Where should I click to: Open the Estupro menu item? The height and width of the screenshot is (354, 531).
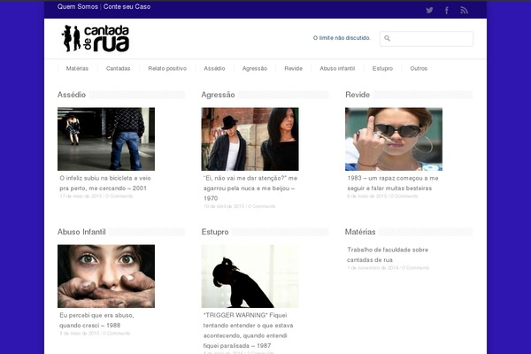coord(382,68)
